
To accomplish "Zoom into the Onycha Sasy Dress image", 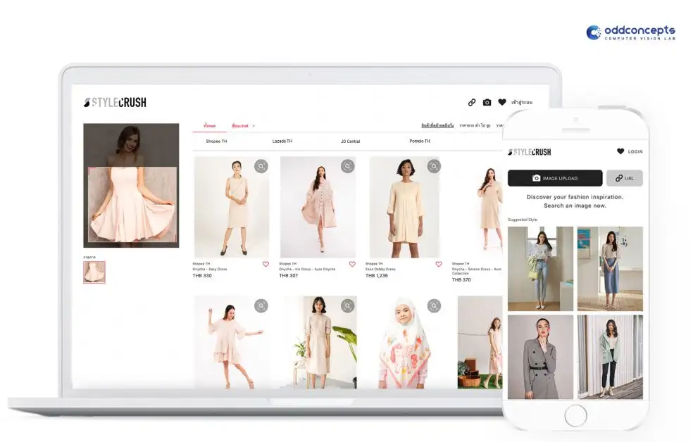I will [261, 166].
